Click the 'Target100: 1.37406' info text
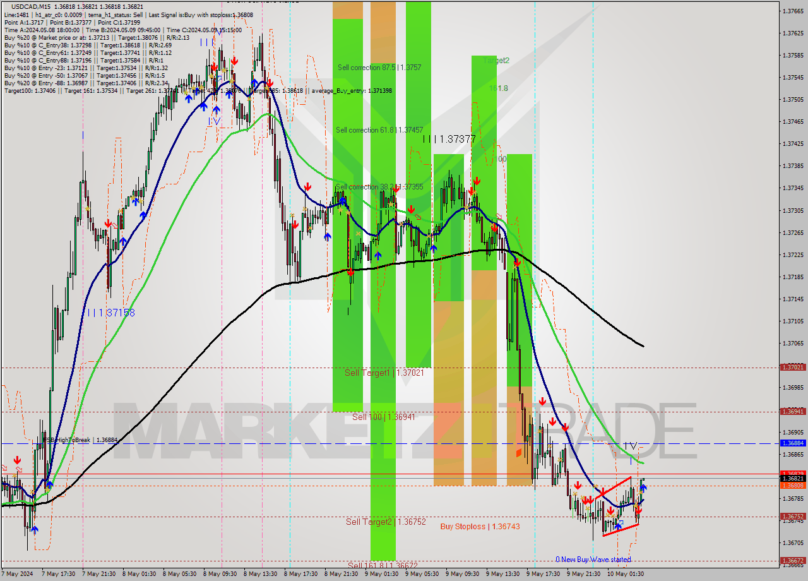Image resolution: width=808 pixels, height=581 pixels. click(x=28, y=90)
